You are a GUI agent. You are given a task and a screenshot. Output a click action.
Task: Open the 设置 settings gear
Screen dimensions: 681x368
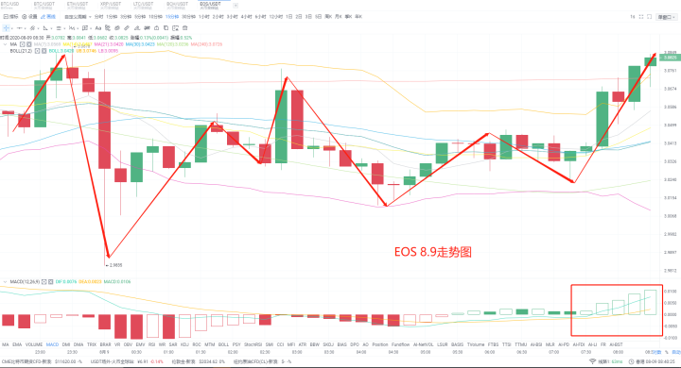(29, 16)
